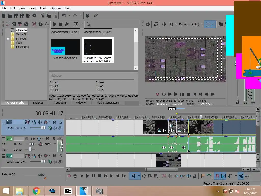The image size is (261, 196).
Task: Mute video track 3
Action: 55,156
